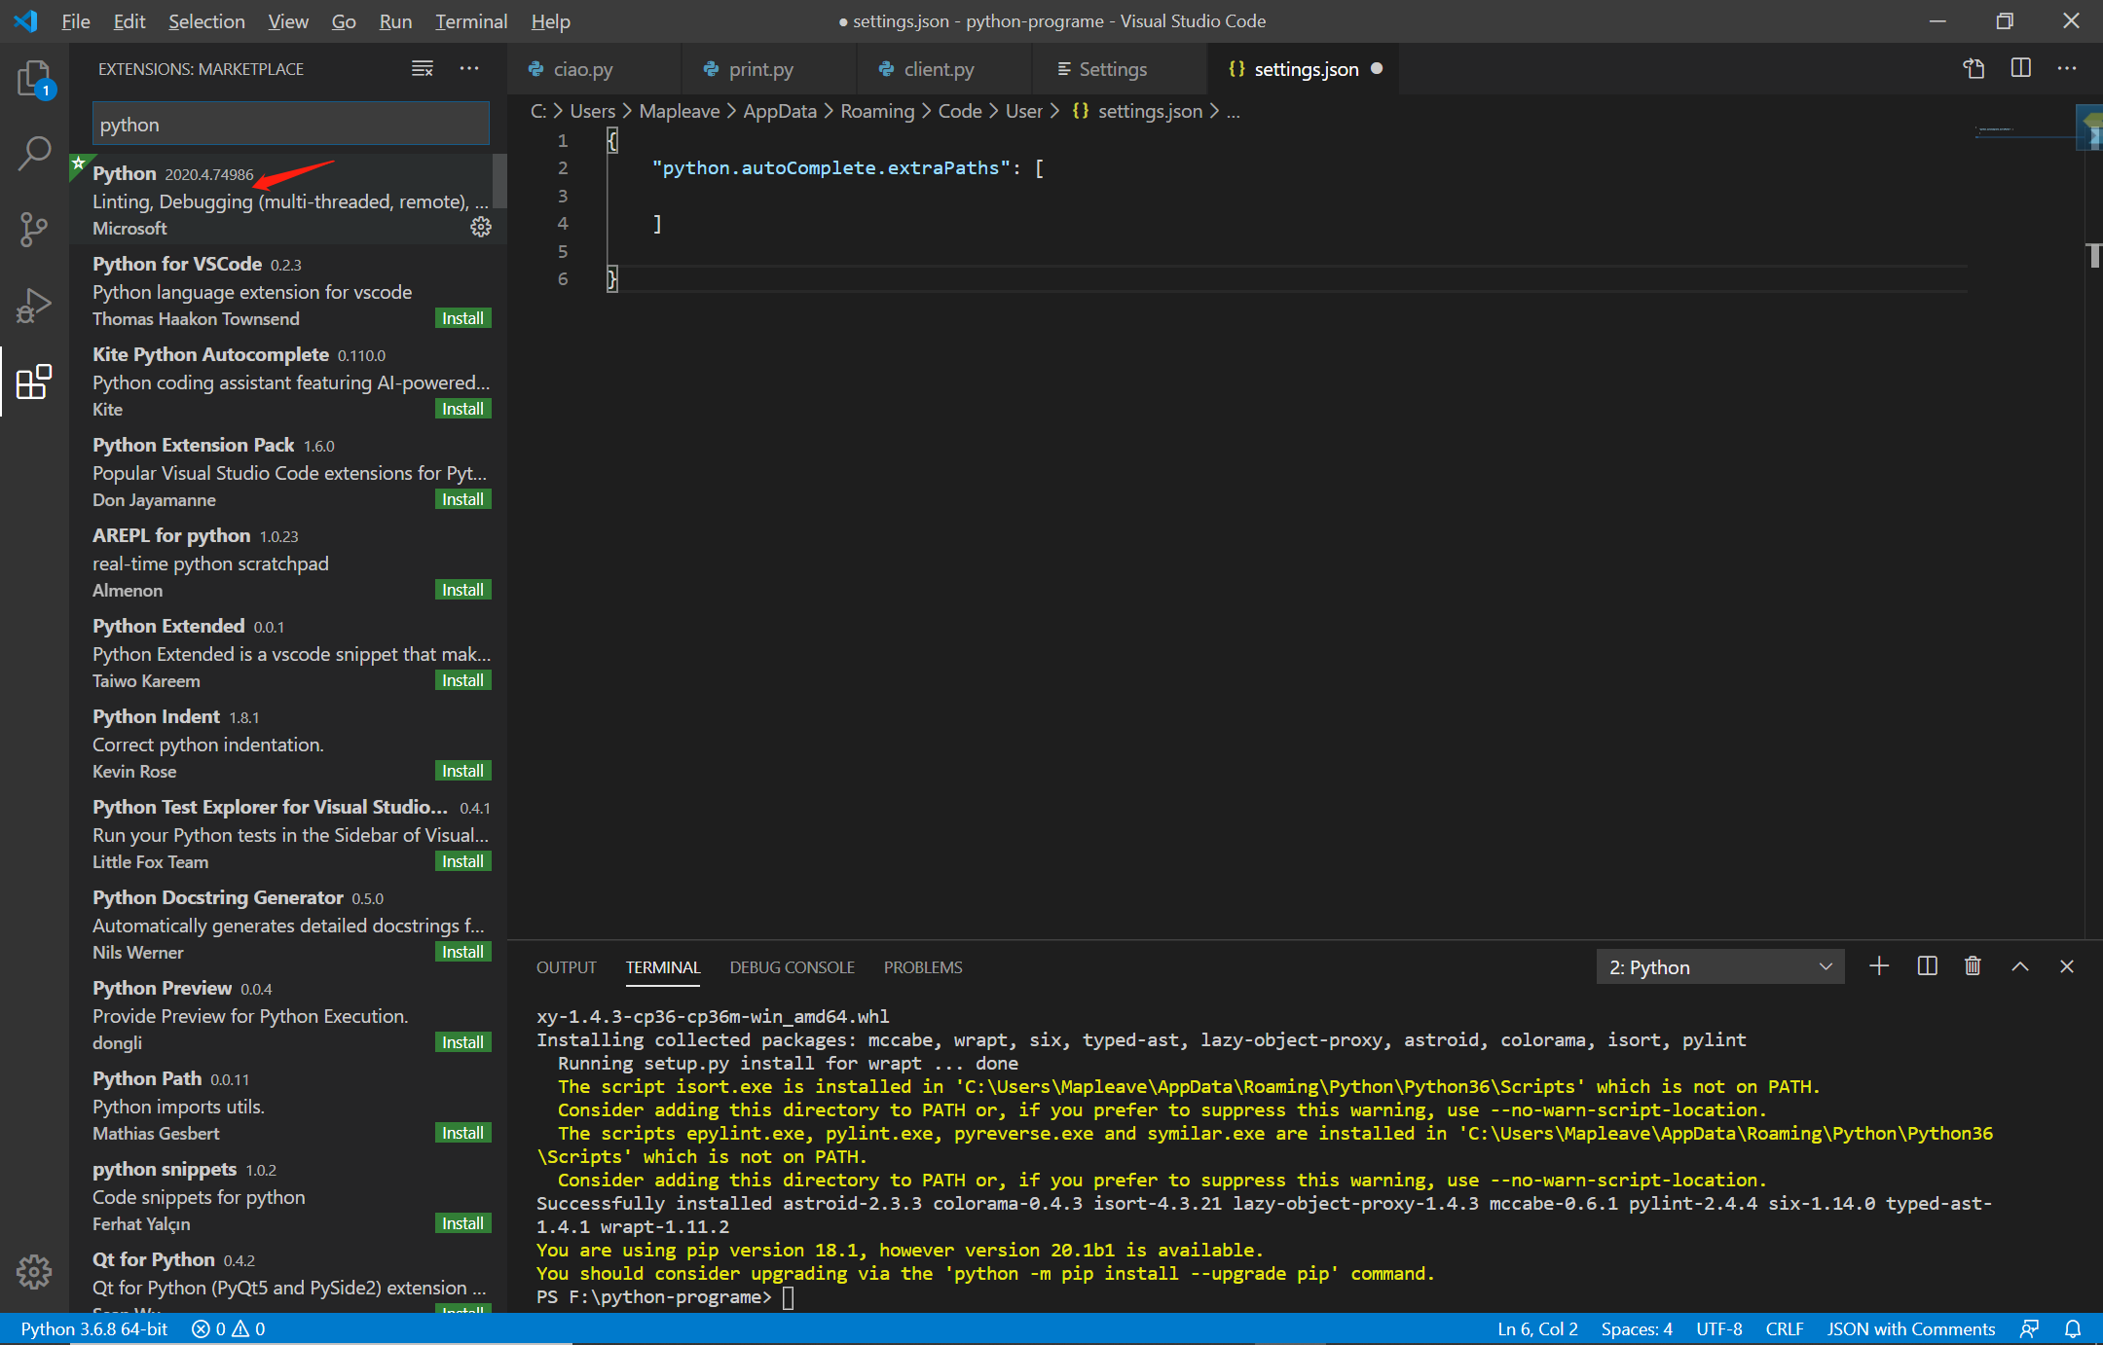
Task: Open the Run menu
Action: coord(394,20)
